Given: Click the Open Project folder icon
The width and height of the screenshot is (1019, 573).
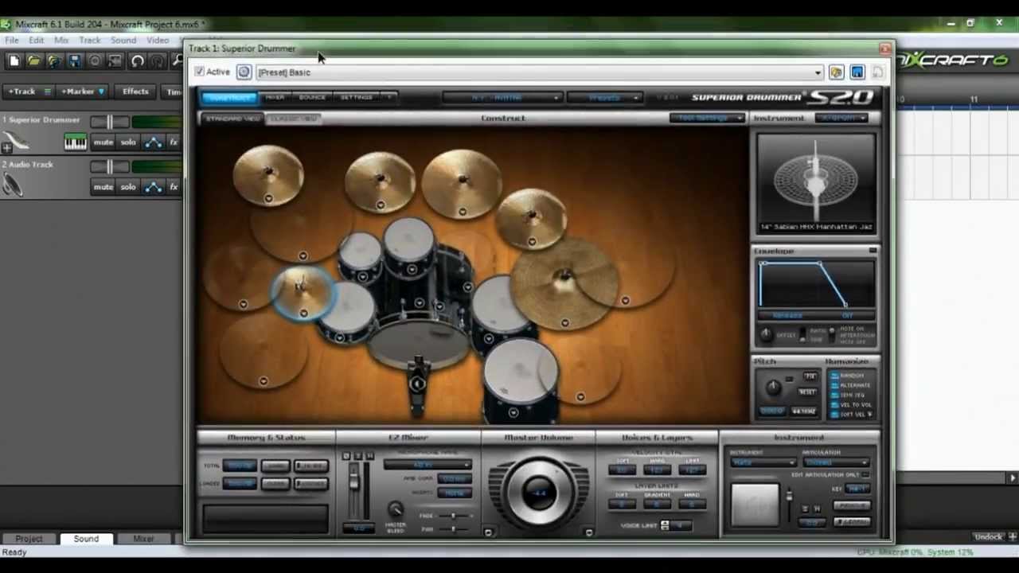Looking at the screenshot, I should pyautogui.click(x=34, y=60).
